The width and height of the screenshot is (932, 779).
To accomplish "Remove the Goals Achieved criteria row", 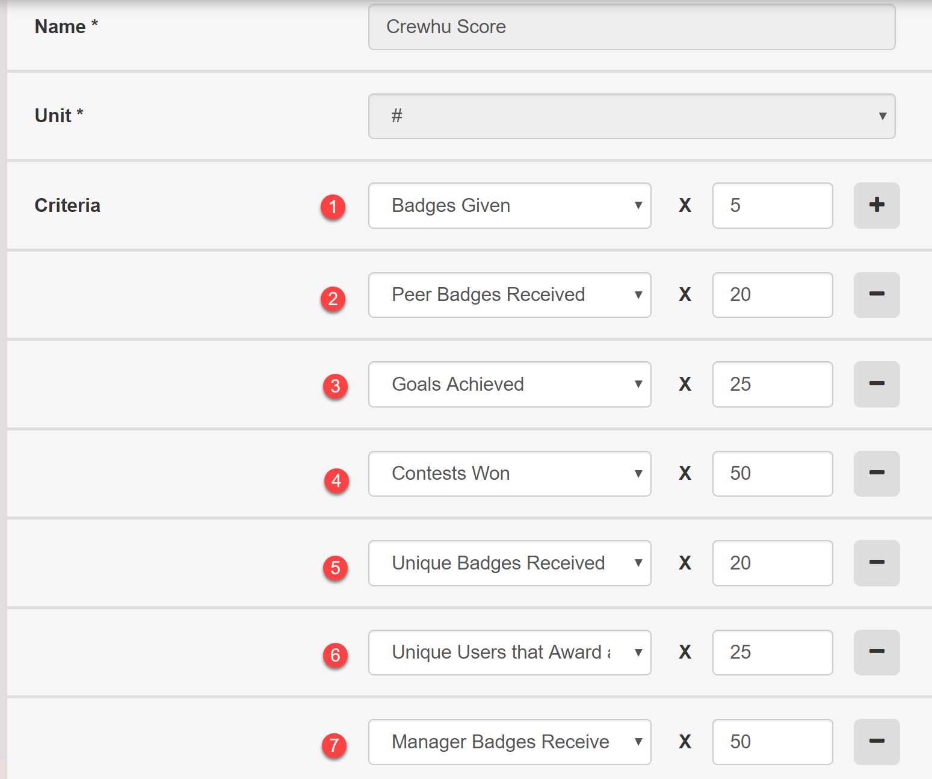I will coord(877,384).
